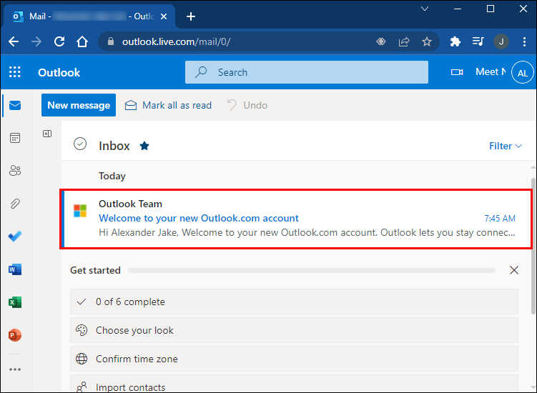The image size is (537, 393).
Task: Open the People contacts icon
Action: pyautogui.click(x=15, y=171)
